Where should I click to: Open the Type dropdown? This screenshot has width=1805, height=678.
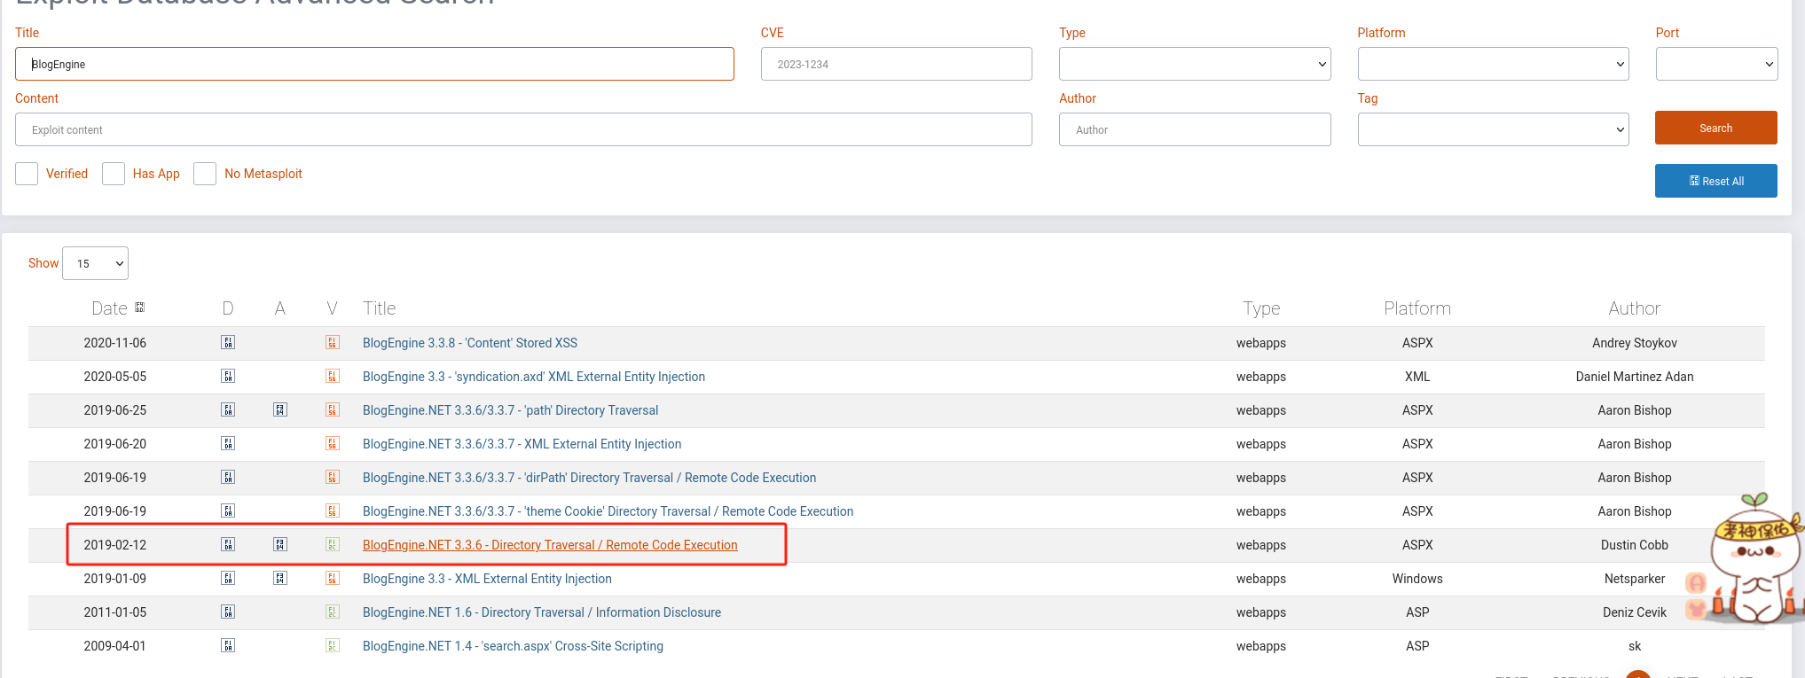(1195, 64)
